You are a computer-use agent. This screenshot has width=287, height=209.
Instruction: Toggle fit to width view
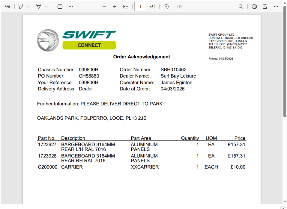click(x=126, y=7)
